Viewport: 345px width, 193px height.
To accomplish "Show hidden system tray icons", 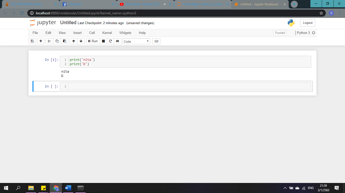I will point(285,188).
